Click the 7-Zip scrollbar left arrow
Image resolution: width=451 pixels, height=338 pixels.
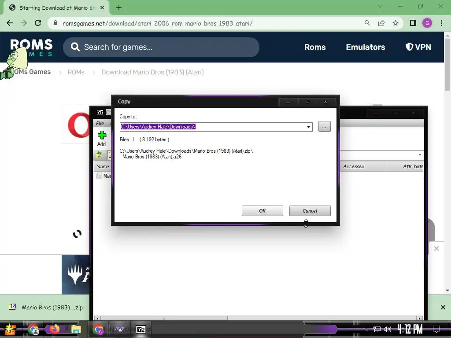97,318
